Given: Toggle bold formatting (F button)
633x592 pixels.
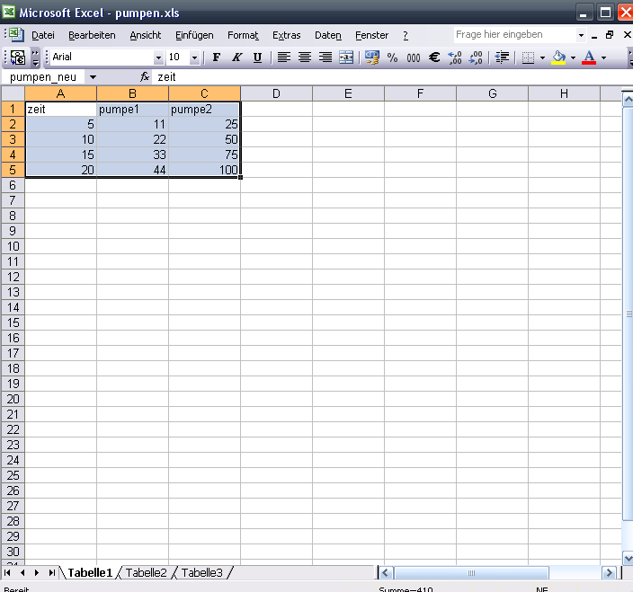Looking at the screenshot, I should coord(217,57).
